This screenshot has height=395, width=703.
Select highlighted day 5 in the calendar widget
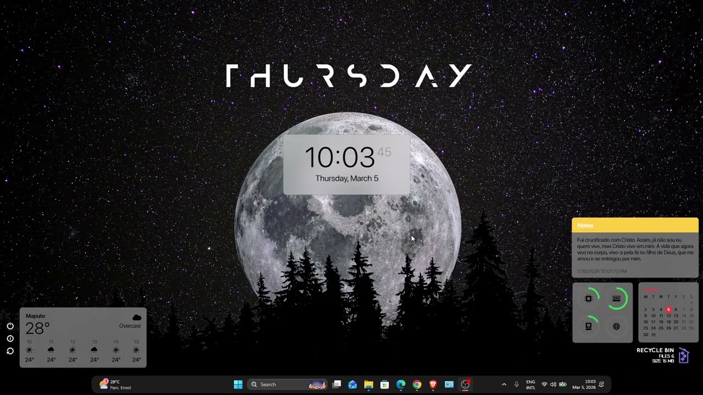point(668,309)
